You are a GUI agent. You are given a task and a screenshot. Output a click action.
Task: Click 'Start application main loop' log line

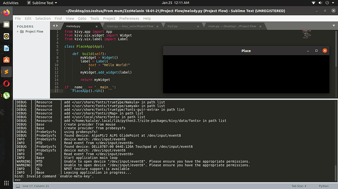coord(91,158)
